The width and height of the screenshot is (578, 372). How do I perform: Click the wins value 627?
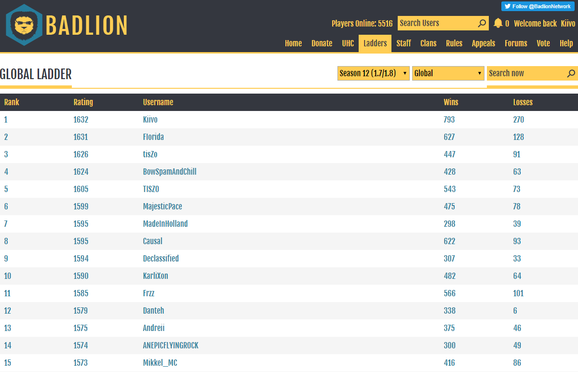coord(449,137)
